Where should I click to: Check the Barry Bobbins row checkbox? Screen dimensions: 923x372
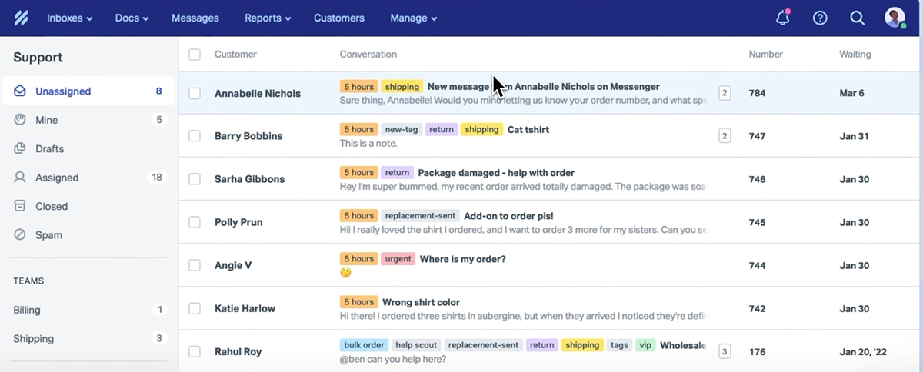click(195, 136)
